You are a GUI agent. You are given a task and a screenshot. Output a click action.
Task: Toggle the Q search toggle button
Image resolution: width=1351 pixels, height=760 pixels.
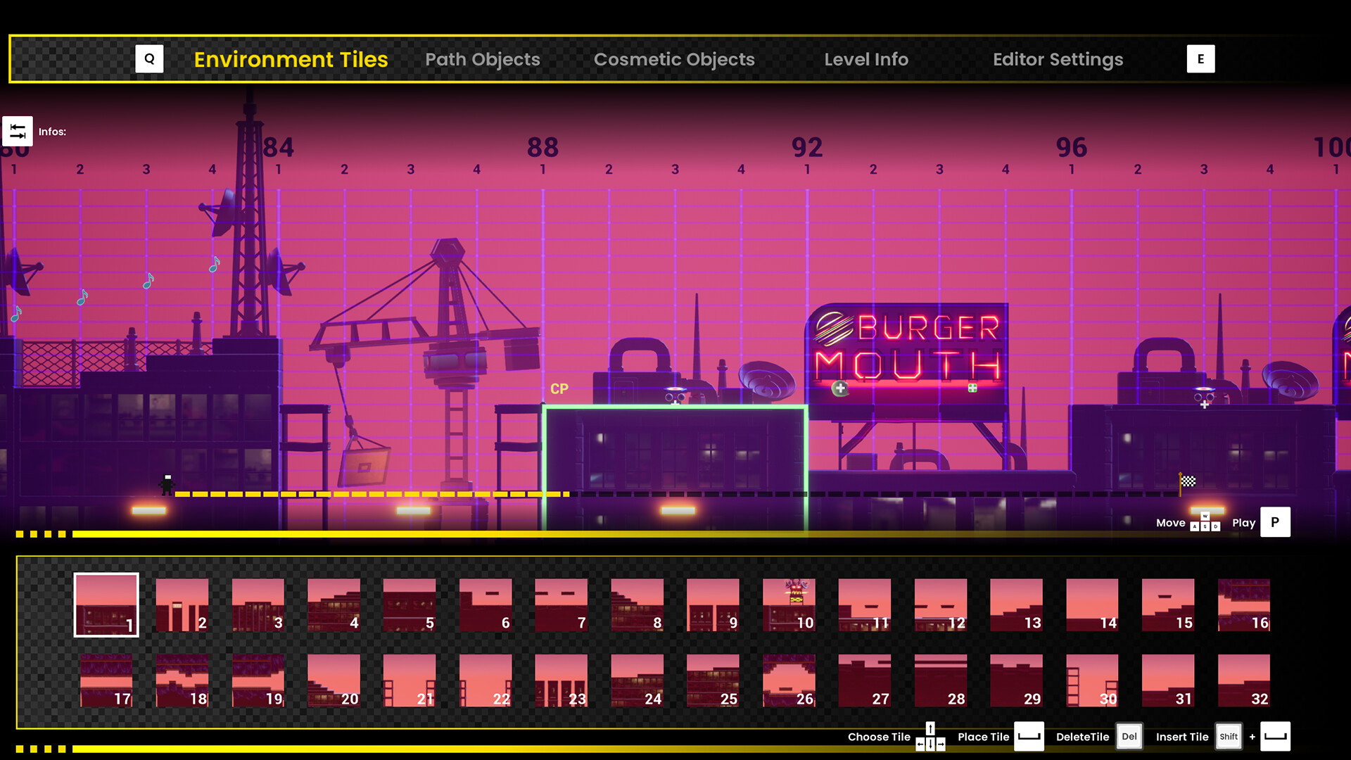click(148, 58)
